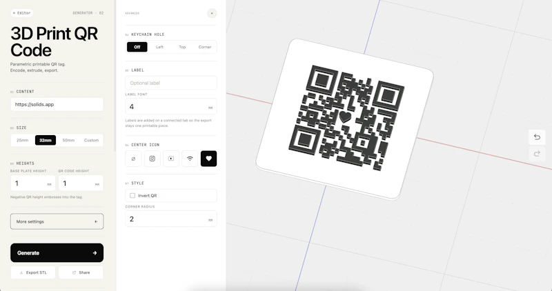
Task: Select the heart center icon
Action: pos(209,159)
